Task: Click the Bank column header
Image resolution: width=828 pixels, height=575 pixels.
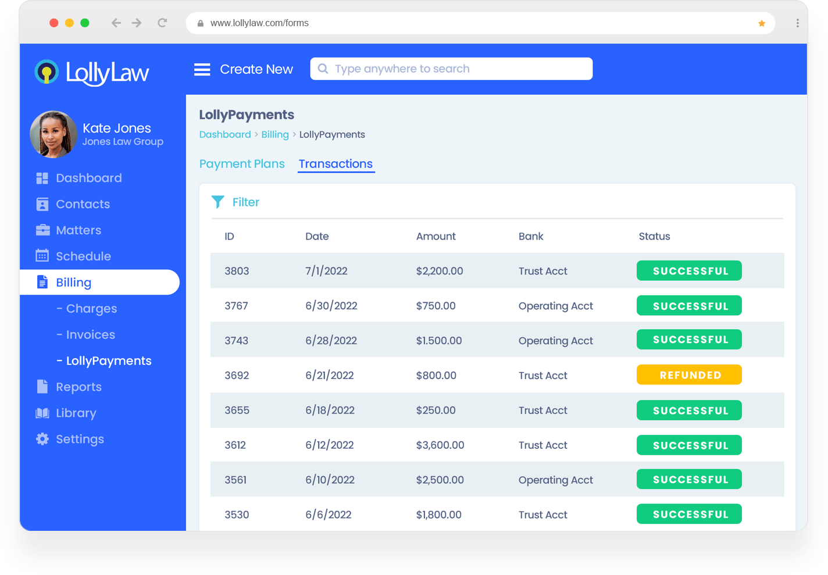Action: pyautogui.click(x=531, y=236)
